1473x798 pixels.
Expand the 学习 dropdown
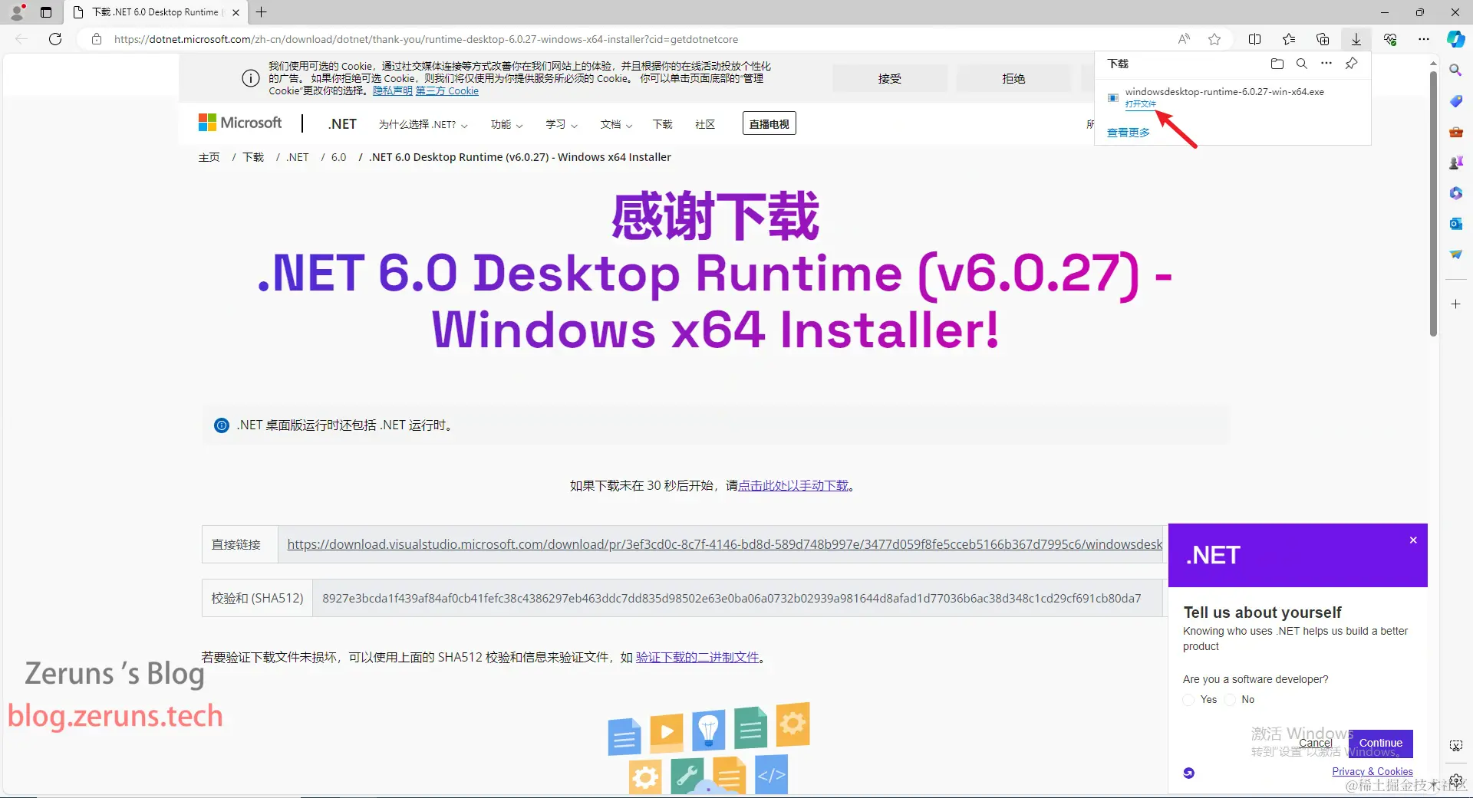(x=562, y=124)
